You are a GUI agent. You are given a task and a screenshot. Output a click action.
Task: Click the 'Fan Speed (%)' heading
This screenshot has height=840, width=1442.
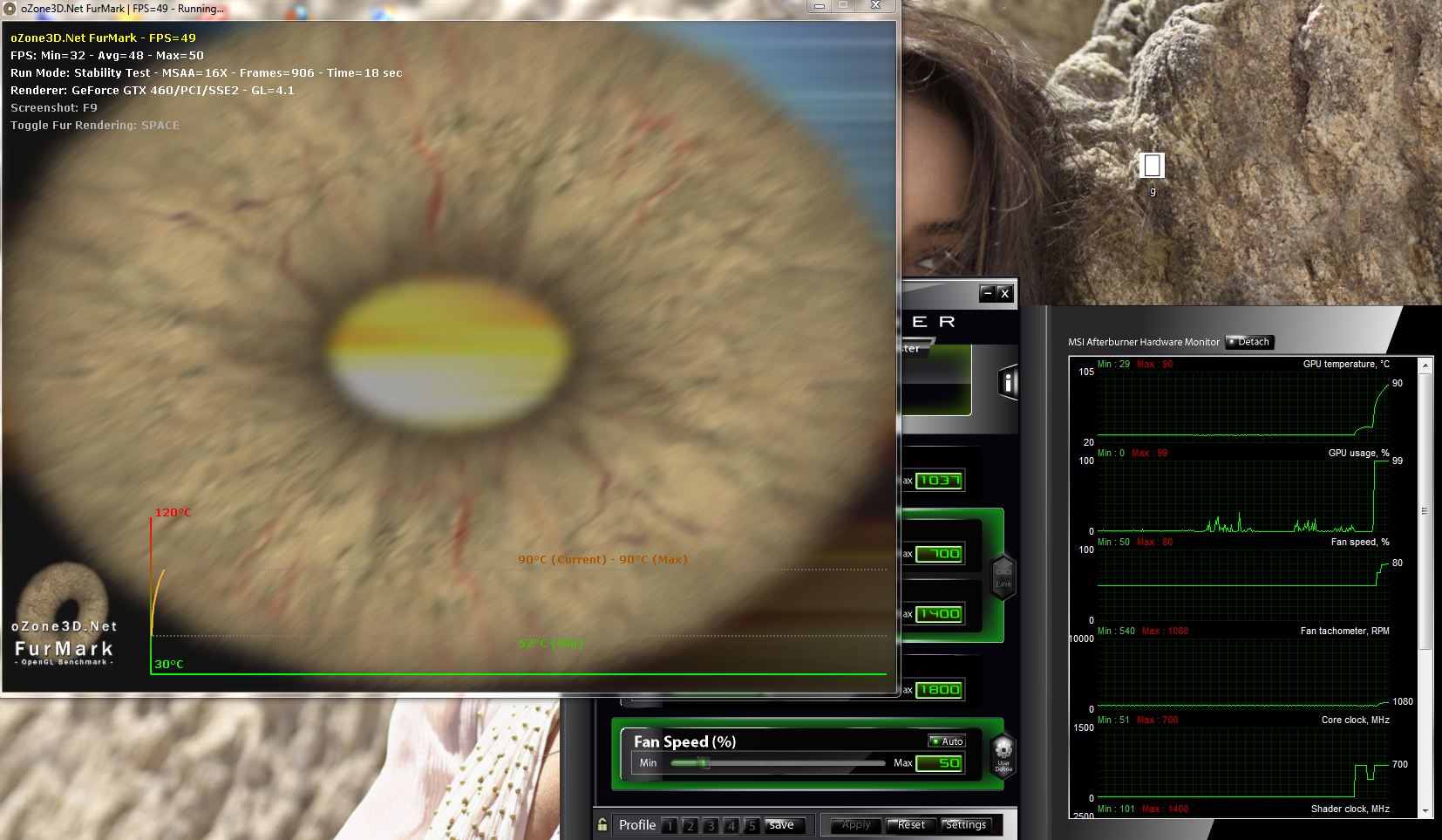684,741
